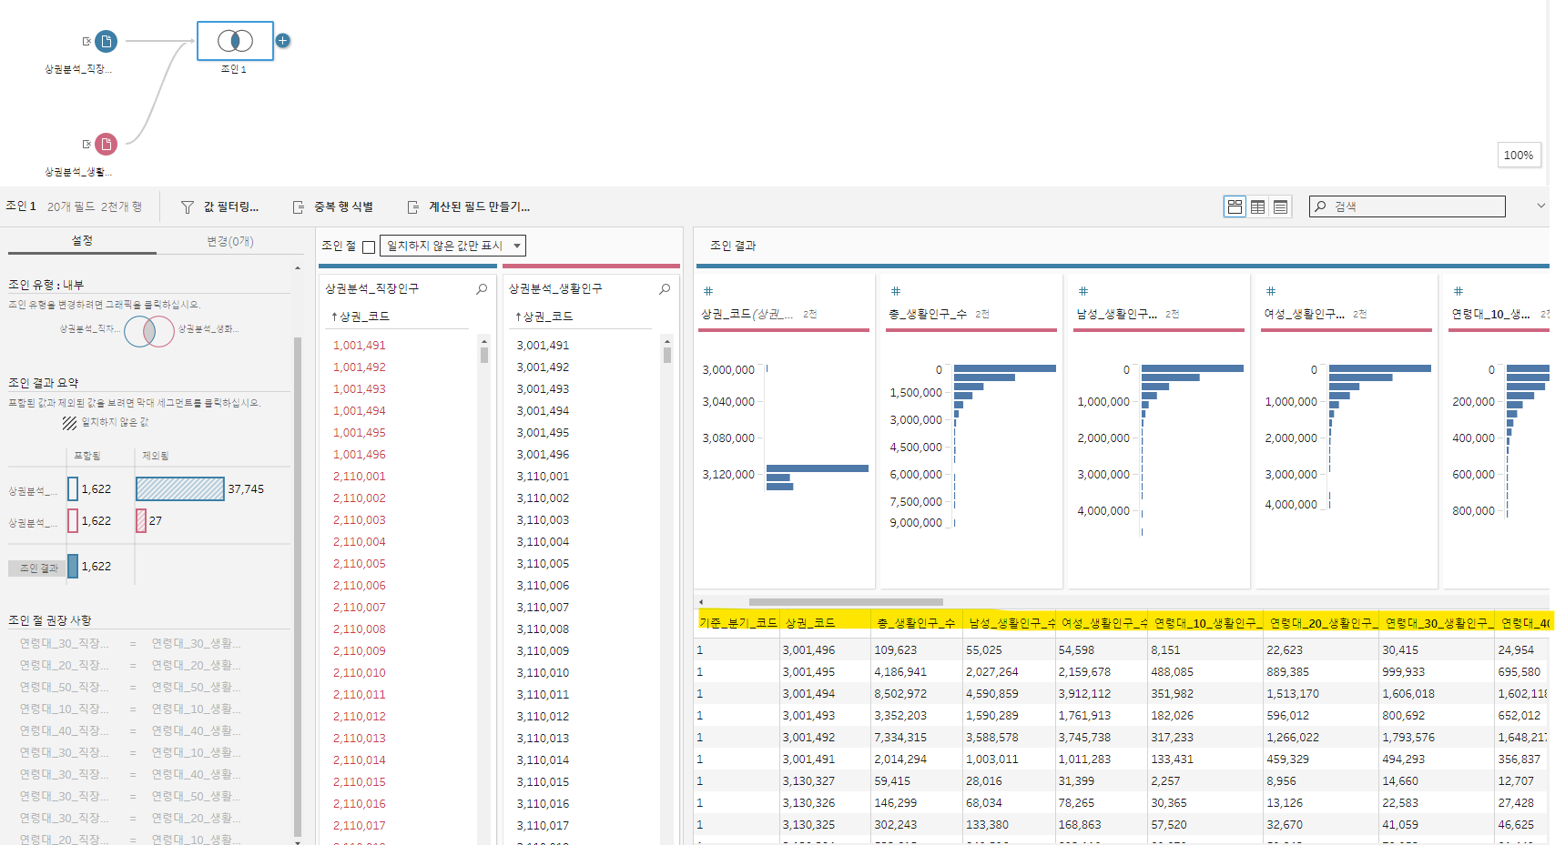
Task: Open the 설정 tab
Action: 82,241
